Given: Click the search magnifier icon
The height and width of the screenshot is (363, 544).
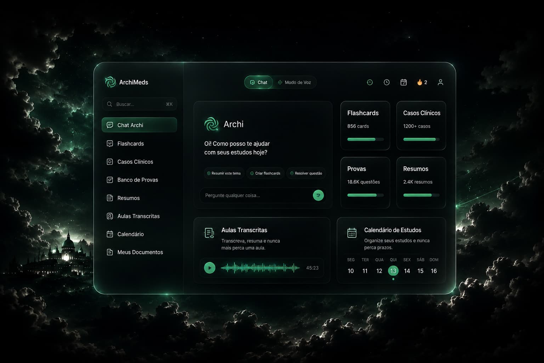Looking at the screenshot, I should pyautogui.click(x=109, y=104).
